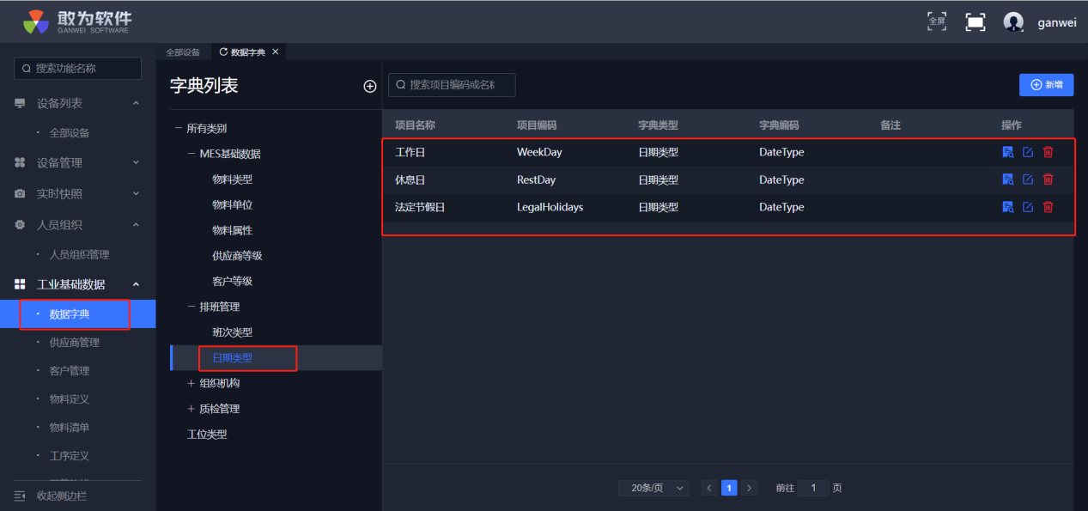Viewport: 1088px width, 511px height.
Task: Click the 收起侧边栏 collapse icon
Action: [x=20, y=496]
